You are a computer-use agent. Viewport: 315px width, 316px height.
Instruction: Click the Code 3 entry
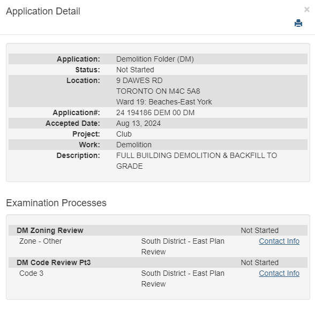coord(31,273)
